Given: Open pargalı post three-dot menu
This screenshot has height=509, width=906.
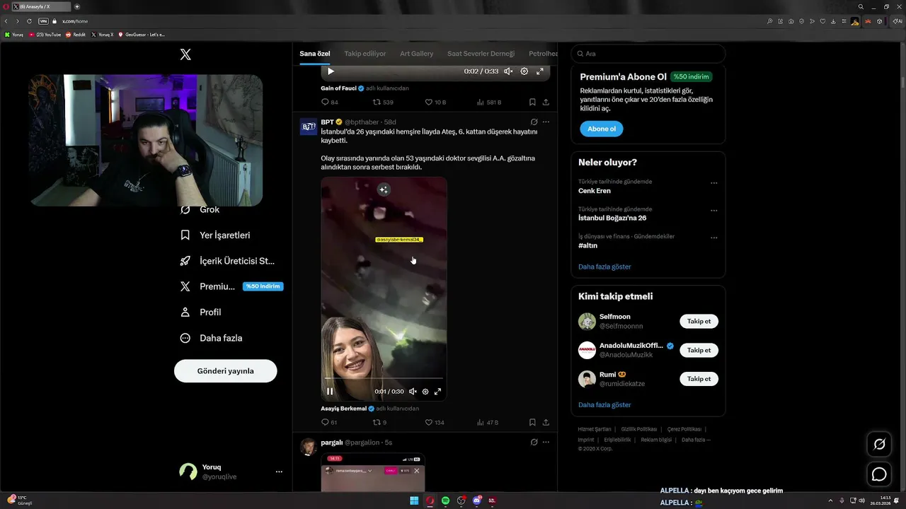Looking at the screenshot, I should pyautogui.click(x=546, y=443).
